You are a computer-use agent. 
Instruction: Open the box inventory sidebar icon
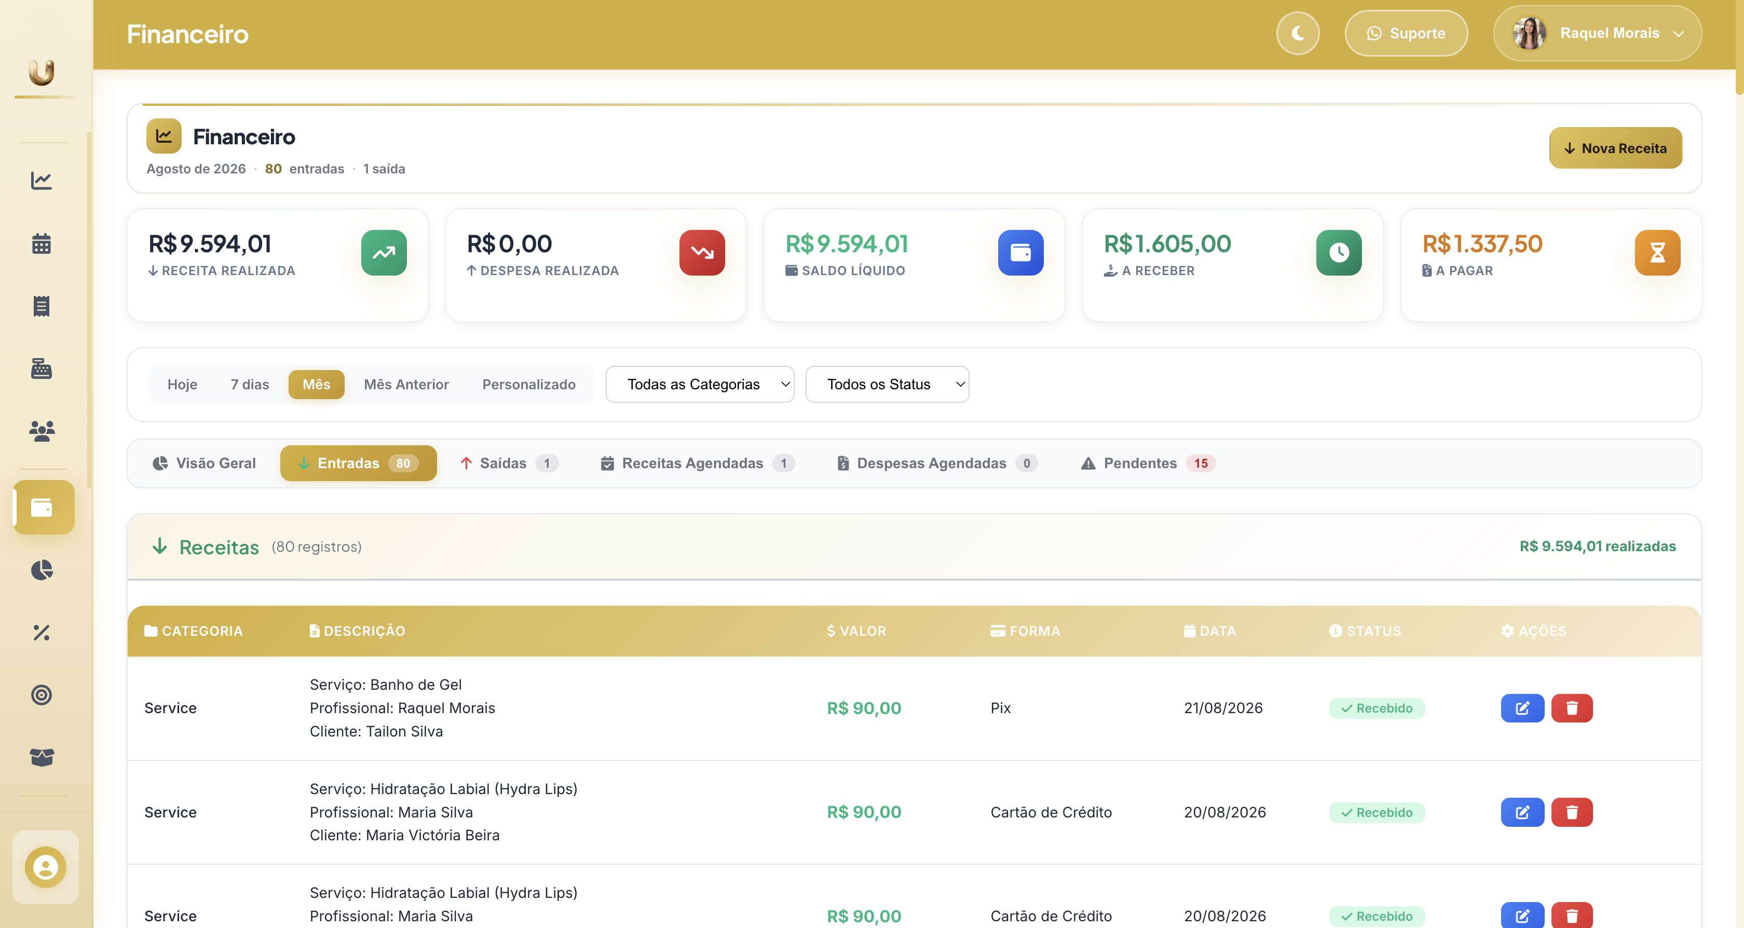(42, 757)
